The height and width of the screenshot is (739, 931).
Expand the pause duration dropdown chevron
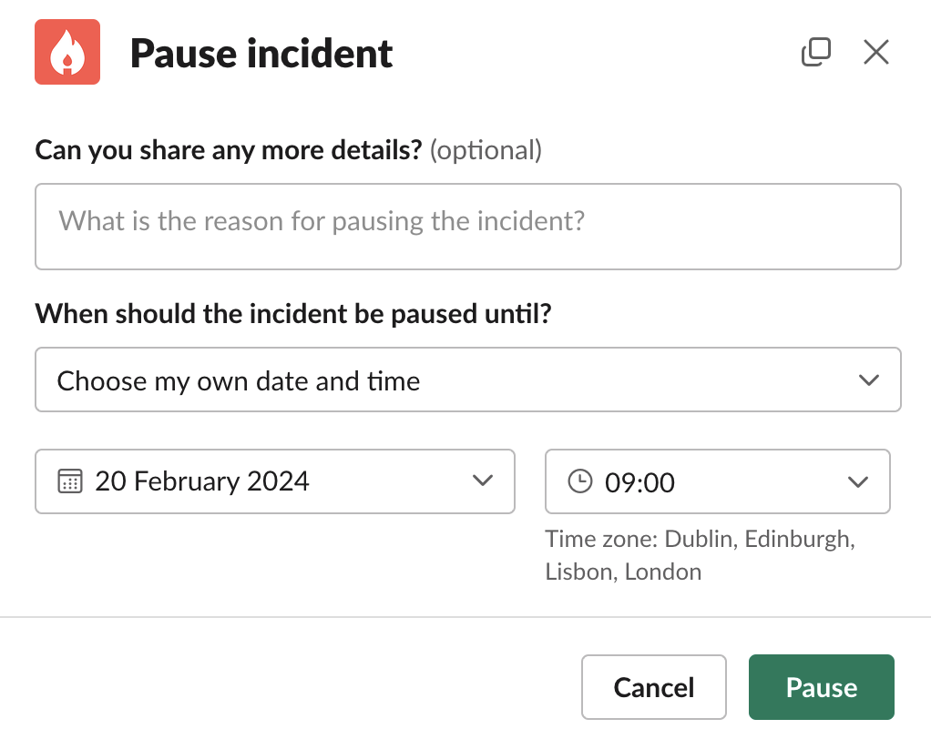pyautogui.click(x=869, y=380)
